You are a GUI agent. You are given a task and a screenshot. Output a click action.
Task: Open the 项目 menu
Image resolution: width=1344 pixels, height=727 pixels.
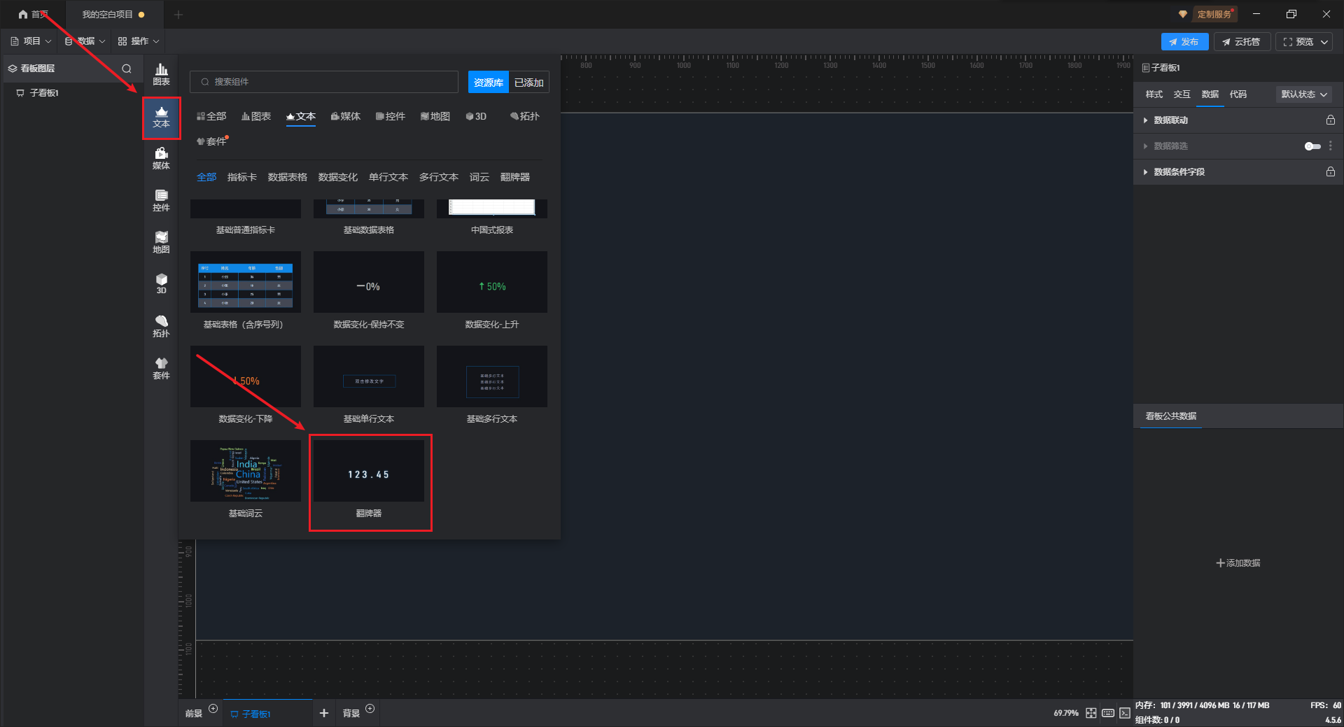(31, 41)
